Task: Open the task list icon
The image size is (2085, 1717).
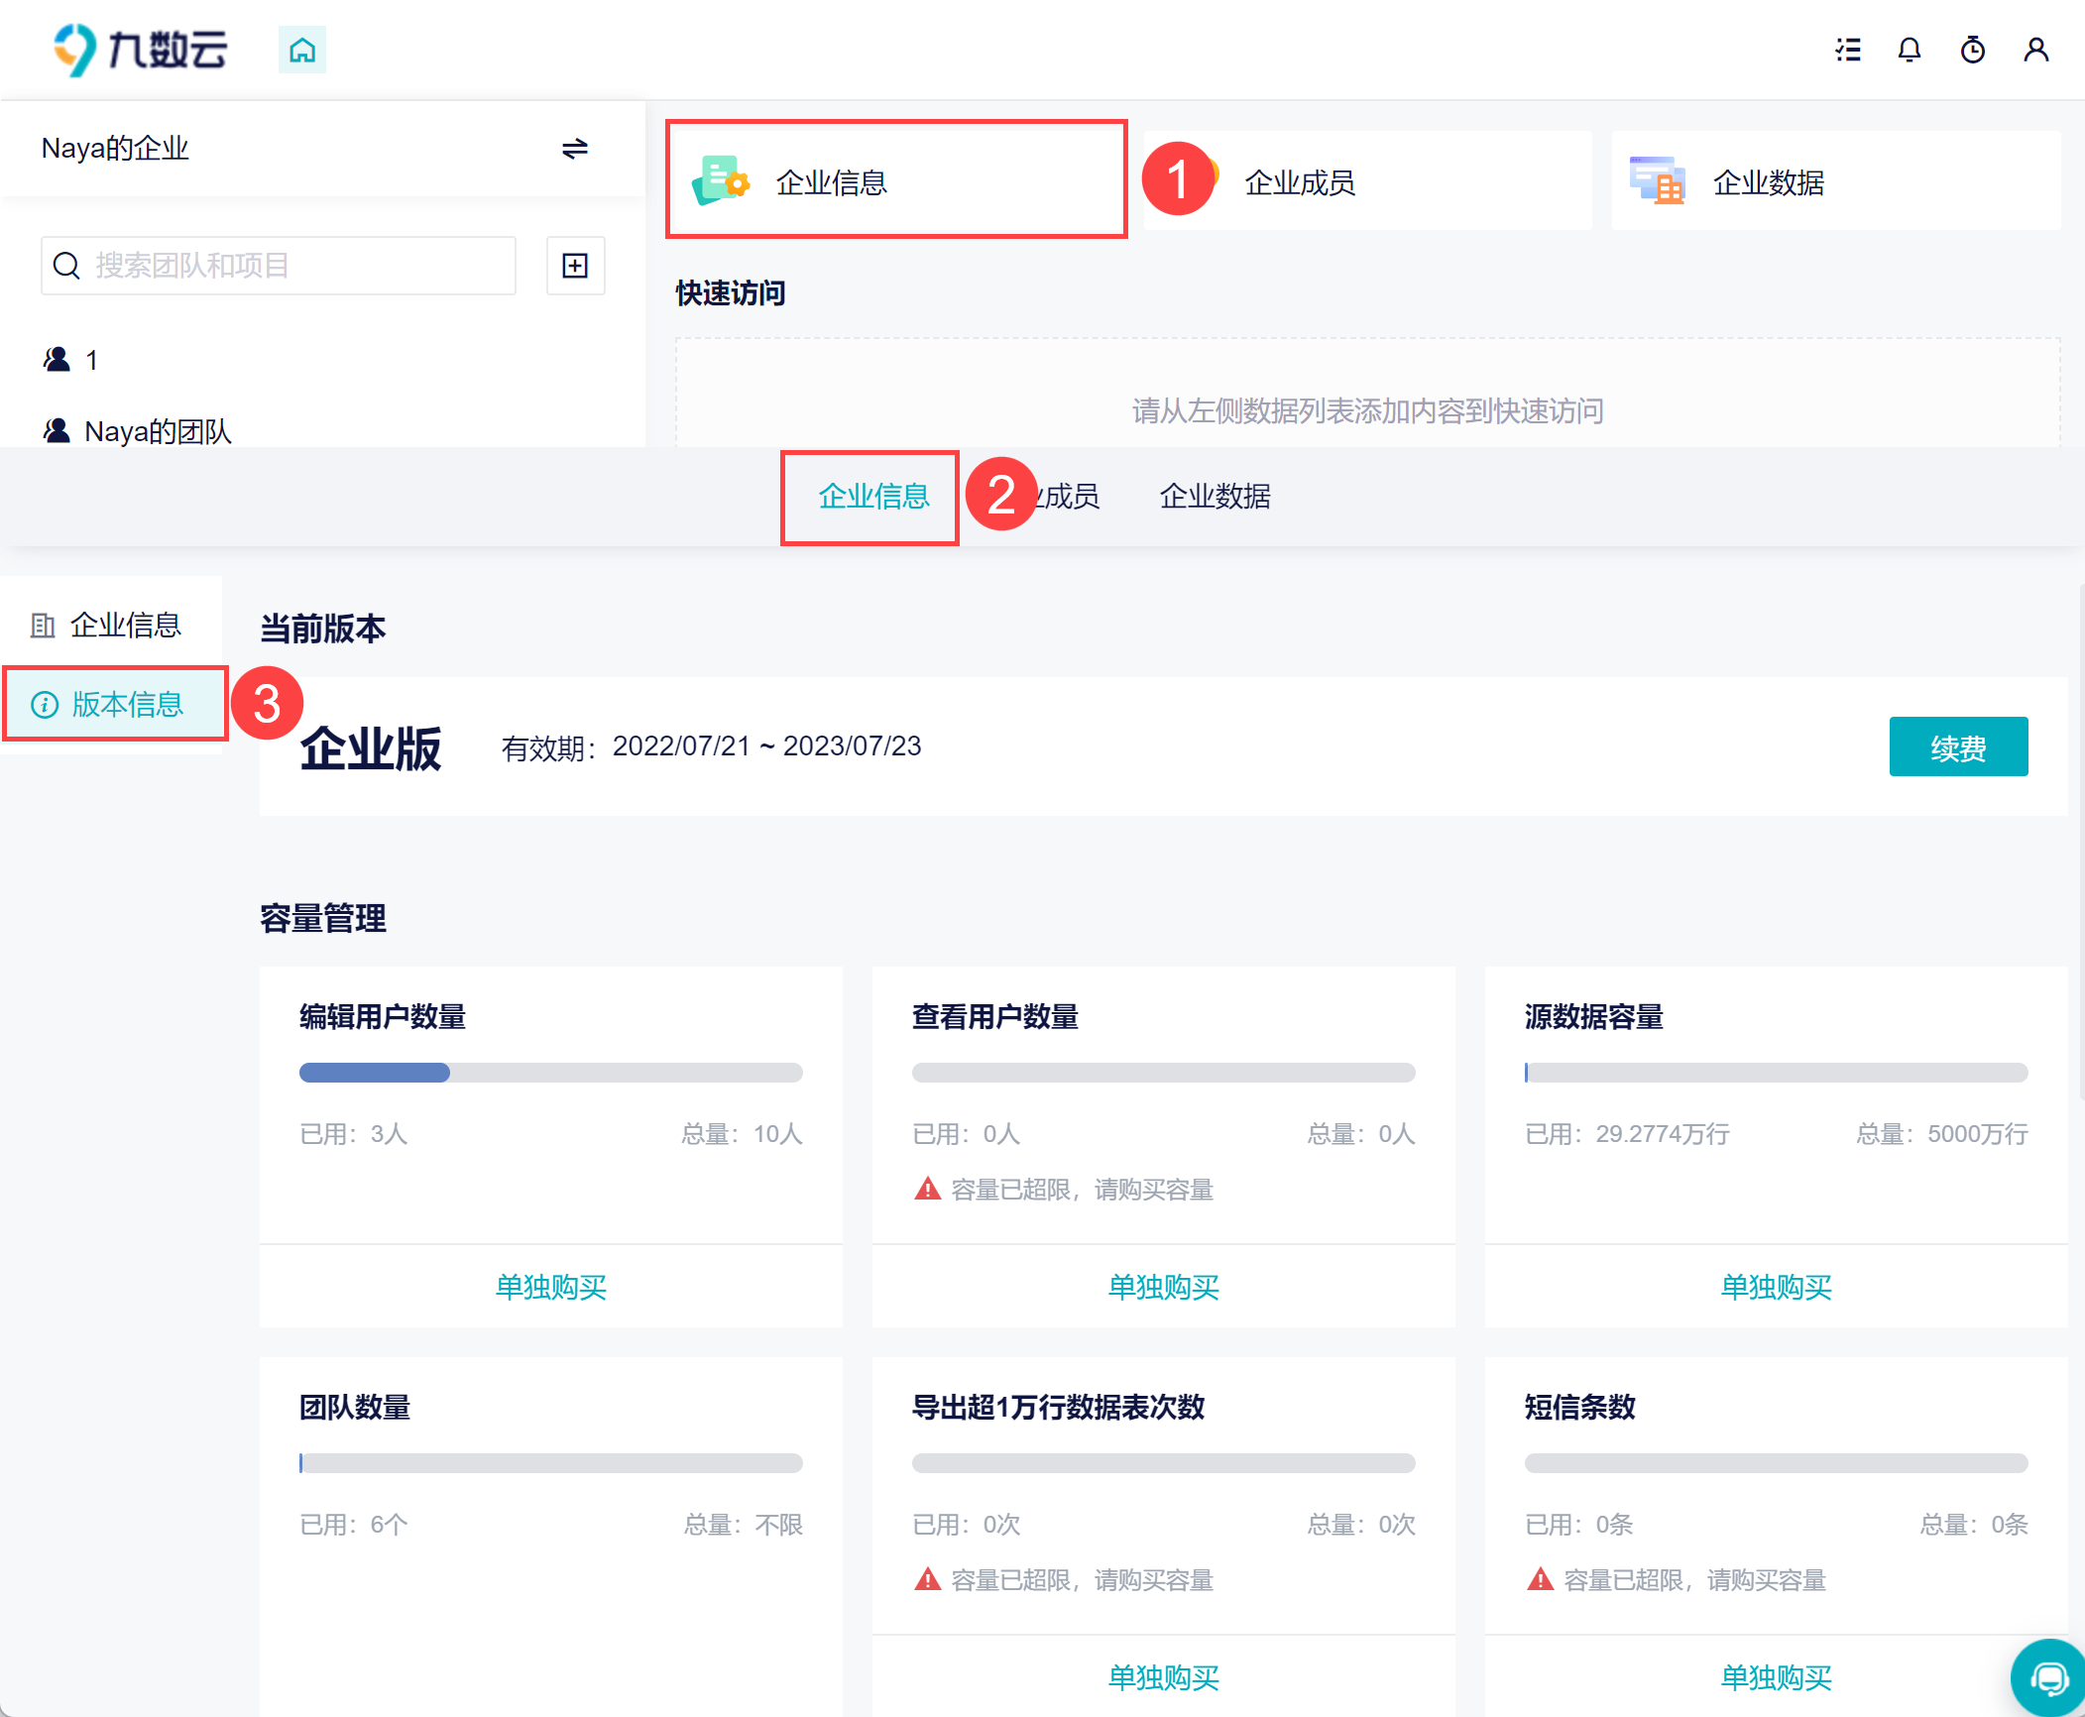Action: (1847, 50)
